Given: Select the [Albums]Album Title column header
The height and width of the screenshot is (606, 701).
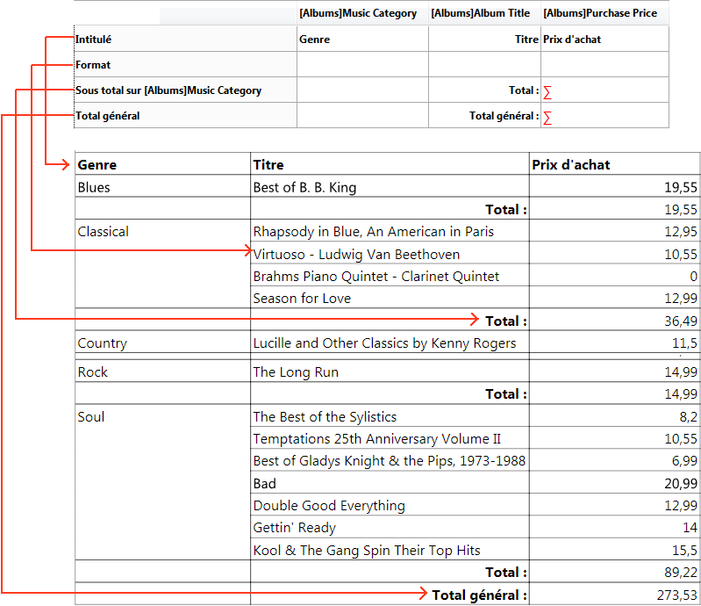Looking at the screenshot, I should 481,13.
